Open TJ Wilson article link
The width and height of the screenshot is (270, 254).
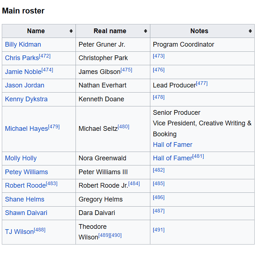point(19,232)
